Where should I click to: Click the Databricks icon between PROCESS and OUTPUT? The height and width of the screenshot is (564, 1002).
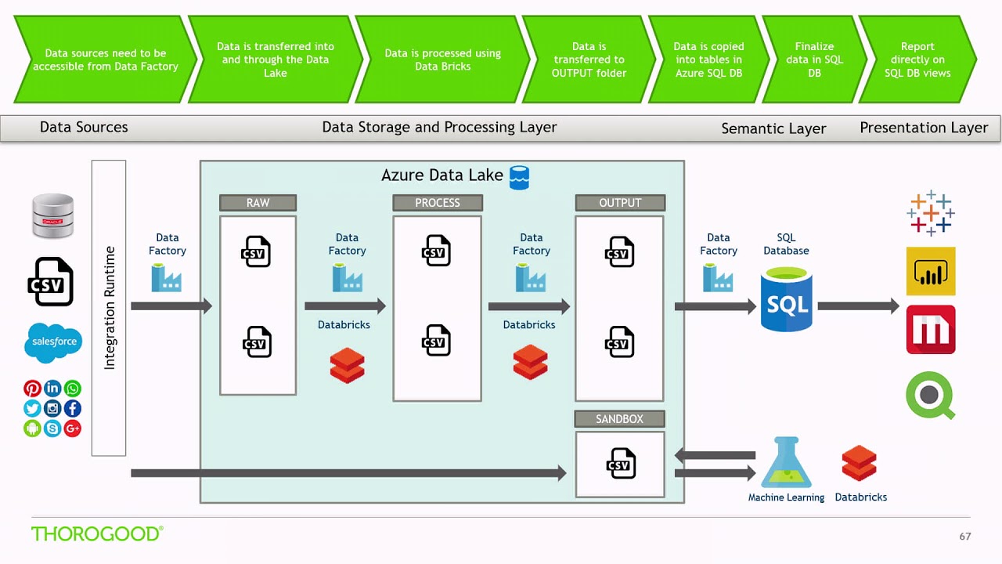530,362
